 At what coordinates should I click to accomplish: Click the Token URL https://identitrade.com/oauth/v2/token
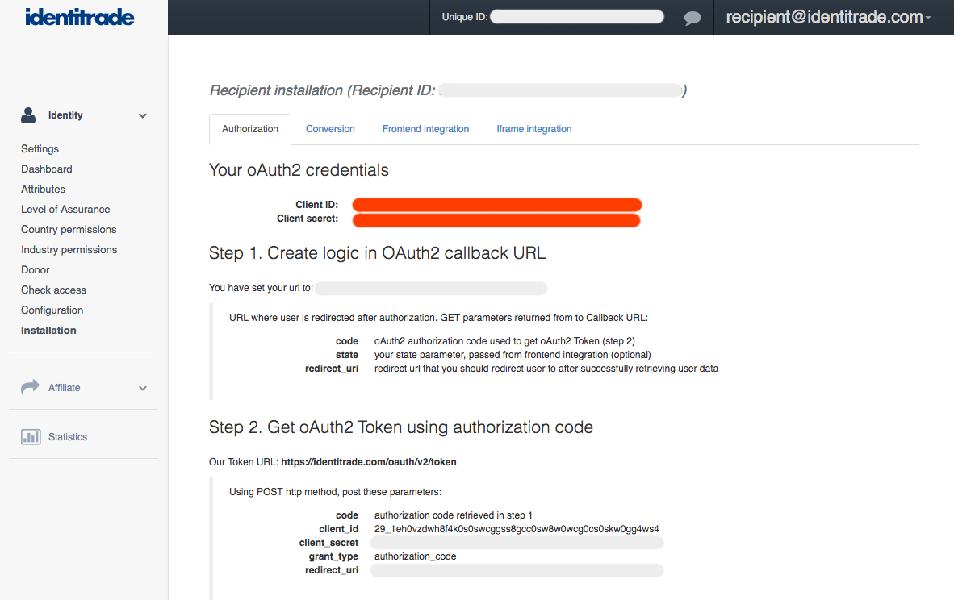click(369, 462)
